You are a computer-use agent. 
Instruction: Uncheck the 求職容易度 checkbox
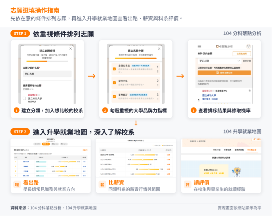(x=114, y=69)
